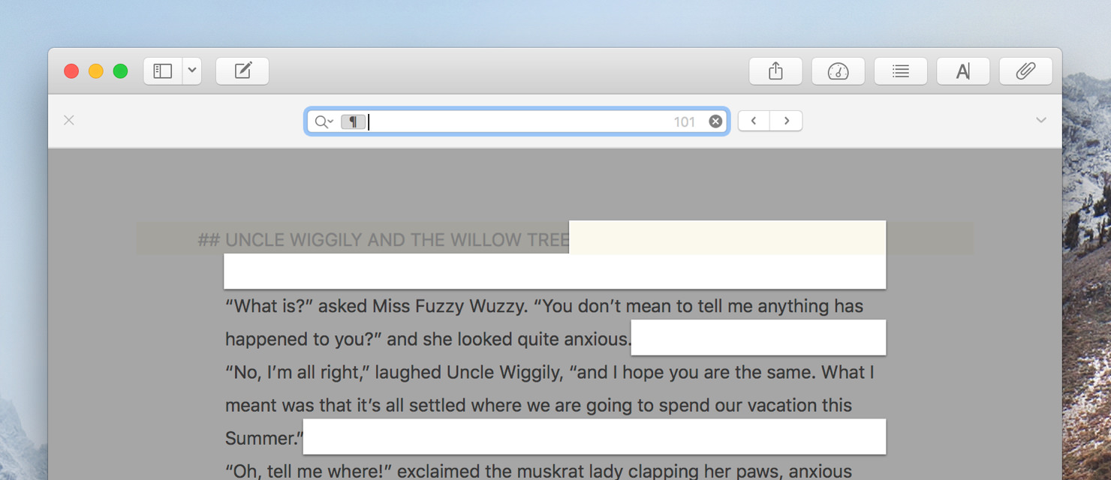Click text "exclaimed the muskrat lady"
Image resolution: width=1111 pixels, height=480 pixels.
511,471
